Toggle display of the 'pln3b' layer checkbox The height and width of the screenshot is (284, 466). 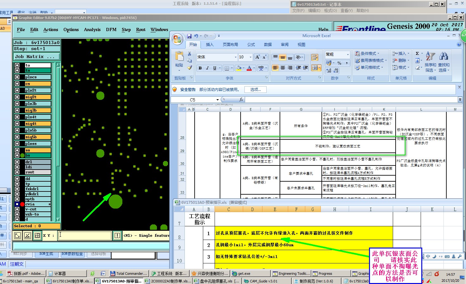coord(17,104)
